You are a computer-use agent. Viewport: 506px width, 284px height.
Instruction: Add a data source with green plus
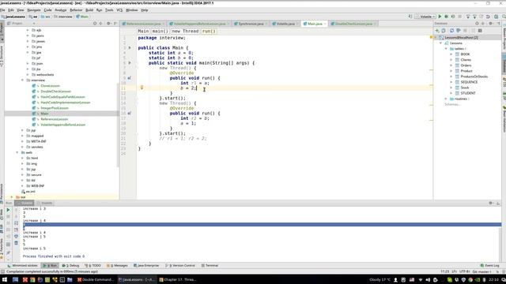click(437, 31)
